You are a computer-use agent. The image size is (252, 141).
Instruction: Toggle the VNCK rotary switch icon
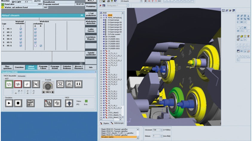pyautogui.click(x=69, y=103)
